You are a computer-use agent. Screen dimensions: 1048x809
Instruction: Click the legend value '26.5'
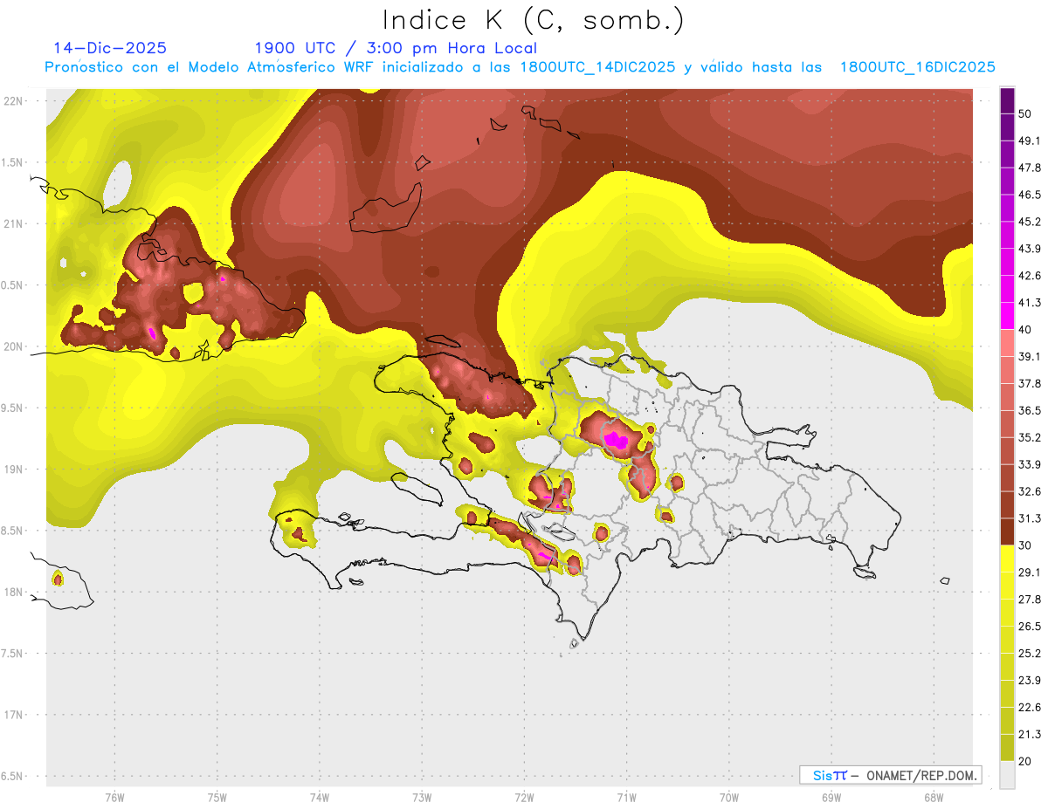coord(1030,627)
